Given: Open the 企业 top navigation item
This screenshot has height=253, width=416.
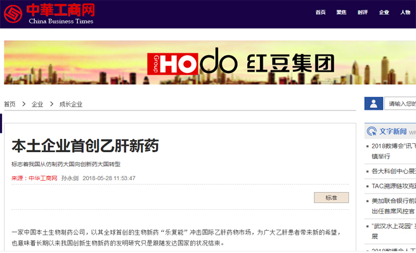Looking at the screenshot, I should [384, 13].
